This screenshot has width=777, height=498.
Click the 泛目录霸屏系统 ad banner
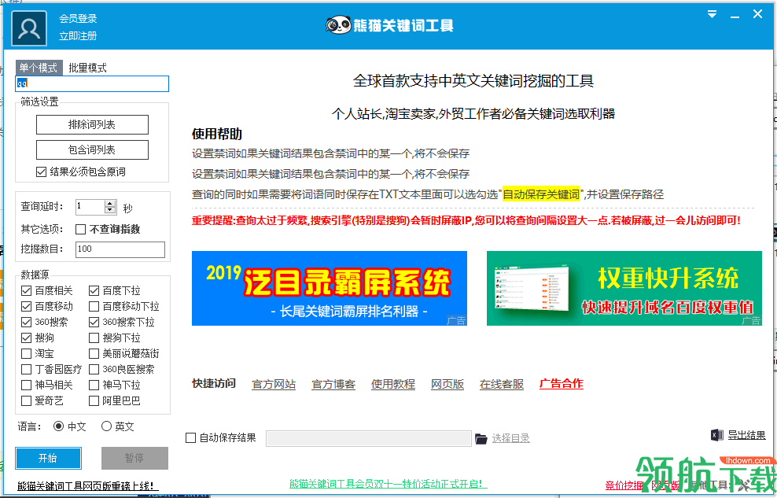[x=330, y=289]
